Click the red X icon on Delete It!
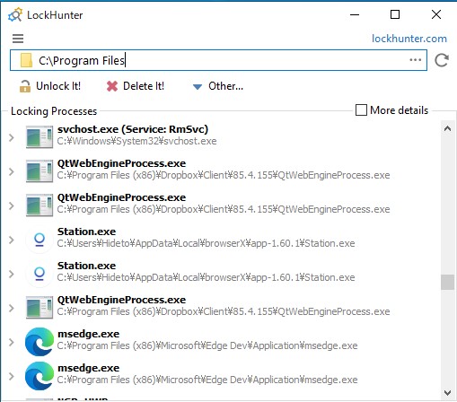 pyautogui.click(x=112, y=86)
